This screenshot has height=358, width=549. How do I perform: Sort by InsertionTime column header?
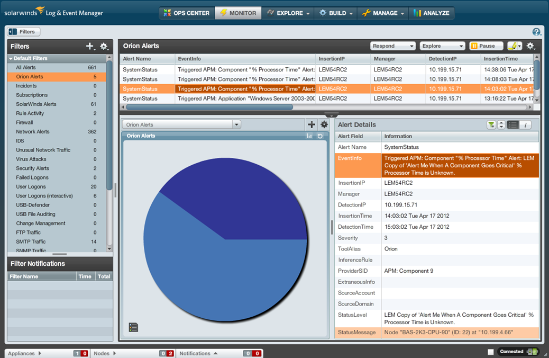(x=507, y=59)
